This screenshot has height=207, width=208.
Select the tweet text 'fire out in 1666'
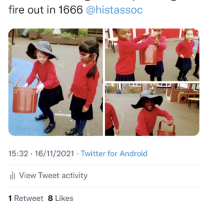[46, 10]
